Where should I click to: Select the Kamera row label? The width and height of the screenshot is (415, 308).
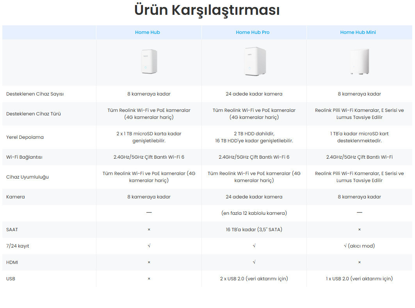15,197
